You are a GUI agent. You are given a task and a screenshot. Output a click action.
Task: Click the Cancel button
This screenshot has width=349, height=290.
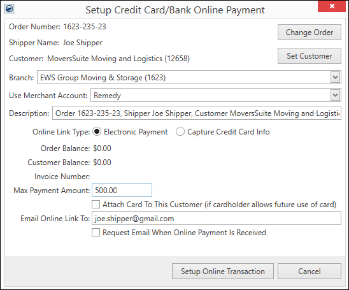[x=310, y=272]
